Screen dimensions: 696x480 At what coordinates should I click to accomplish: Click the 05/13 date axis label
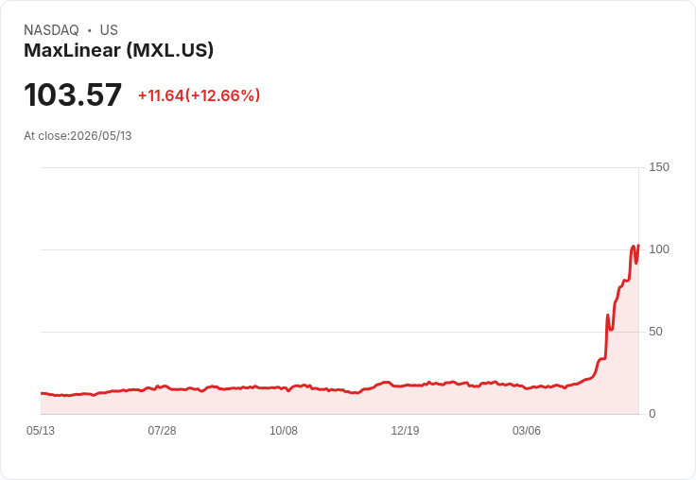[41, 431]
